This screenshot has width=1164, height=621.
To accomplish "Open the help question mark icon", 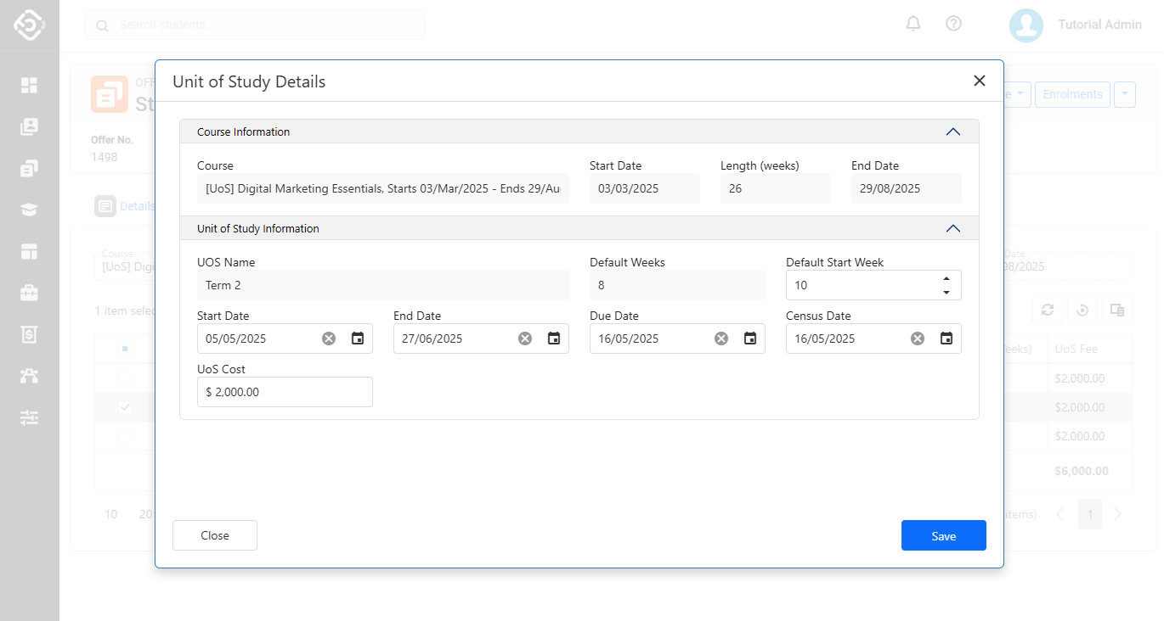I will coord(953,24).
